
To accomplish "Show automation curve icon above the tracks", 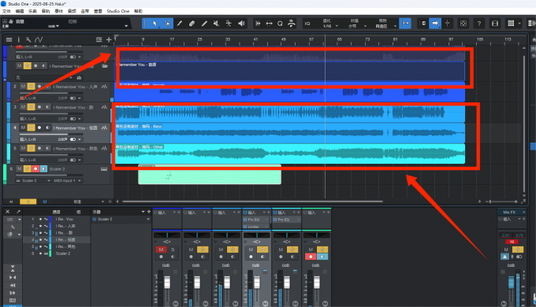I will tap(39, 39).
